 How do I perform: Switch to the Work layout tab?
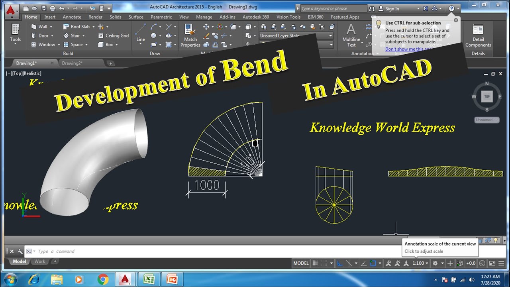[39, 261]
